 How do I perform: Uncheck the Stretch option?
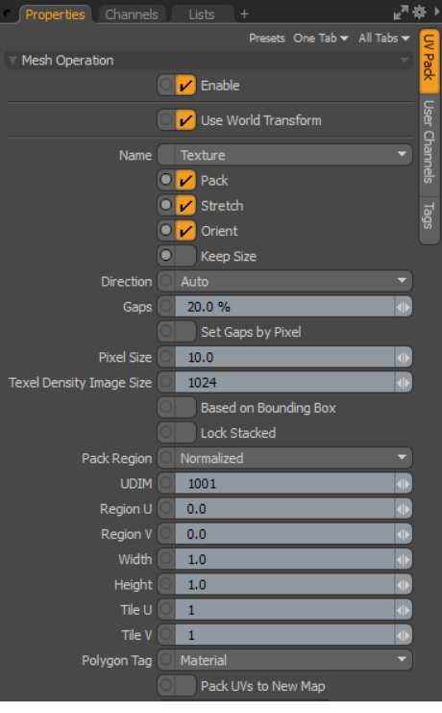(185, 206)
